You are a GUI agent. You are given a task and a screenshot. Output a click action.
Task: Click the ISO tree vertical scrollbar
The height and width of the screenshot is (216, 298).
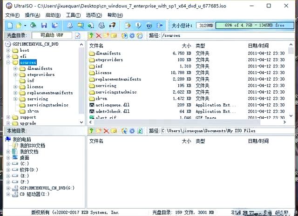pos(81,81)
